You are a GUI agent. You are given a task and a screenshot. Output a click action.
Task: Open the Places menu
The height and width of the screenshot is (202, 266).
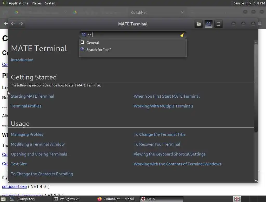pyautogui.click(x=36, y=3)
